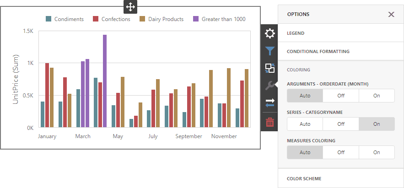The height and width of the screenshot is (188, 404).
Task: Set Arguments OrderDate coloring to On
Action: pyautogui.click(x=377, y=96)
